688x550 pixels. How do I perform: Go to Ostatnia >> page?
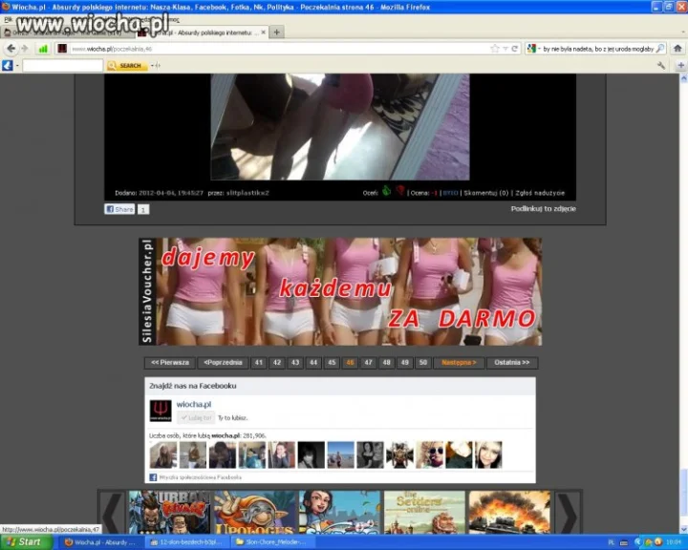pyautogui.click(x=512, y=363)
